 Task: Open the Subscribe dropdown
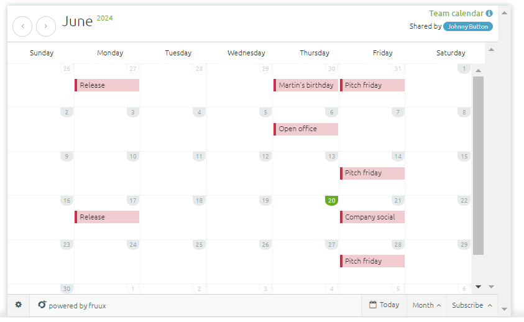[472, 305]
